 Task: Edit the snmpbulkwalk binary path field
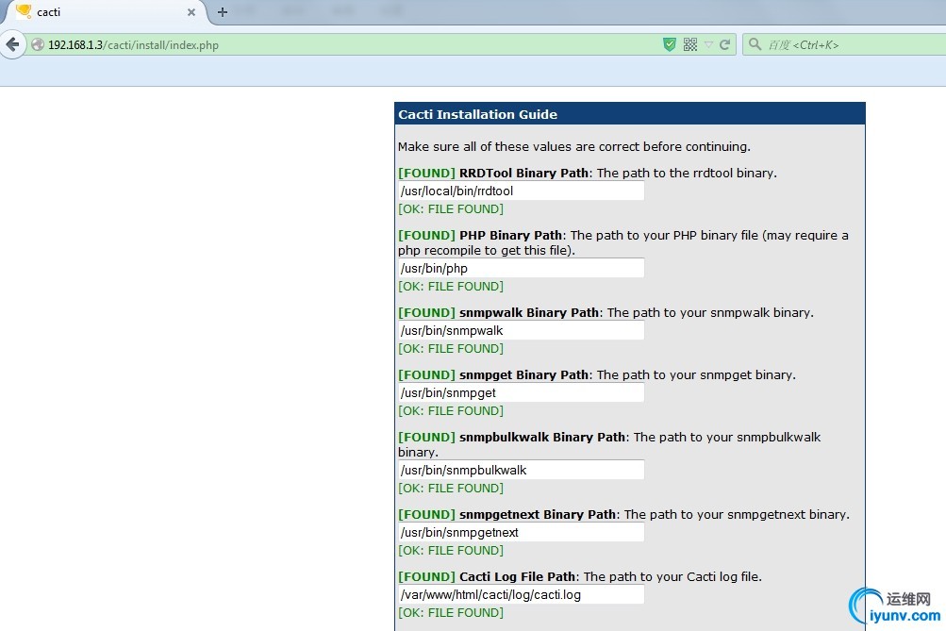click(x=521, y=470)
